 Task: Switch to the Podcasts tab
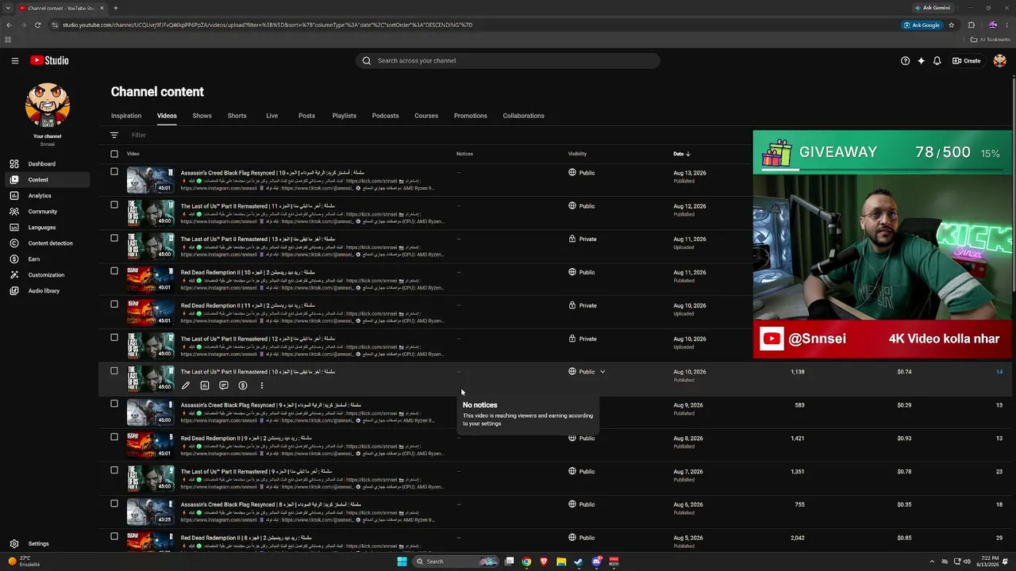(x=385, y=116)
